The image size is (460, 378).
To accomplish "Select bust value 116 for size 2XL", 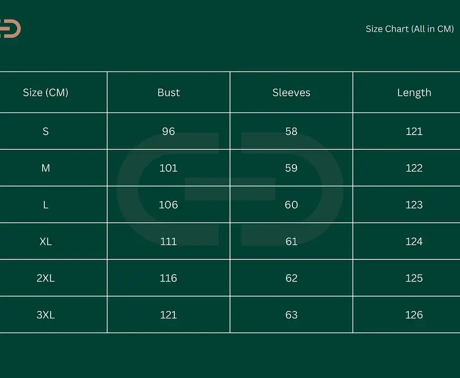I will [169, 278].
